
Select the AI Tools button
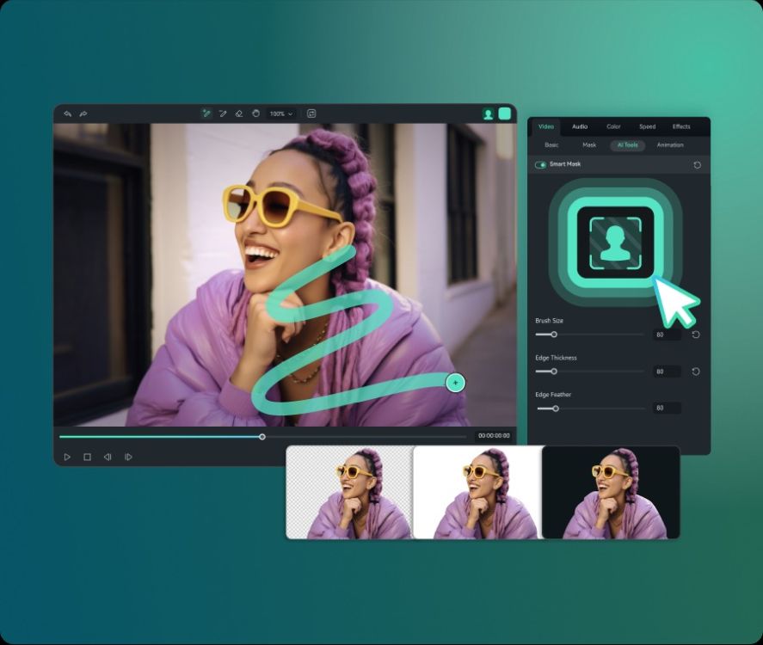click(x=627, y=145)
